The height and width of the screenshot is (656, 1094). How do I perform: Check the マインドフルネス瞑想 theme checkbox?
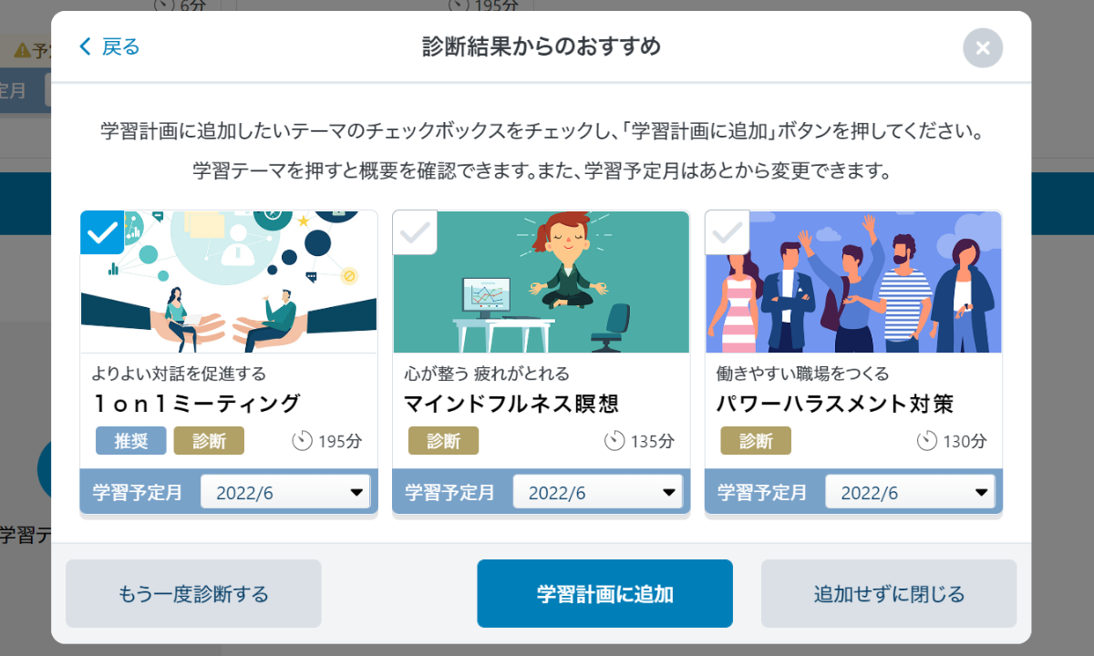tap(415, 232)
